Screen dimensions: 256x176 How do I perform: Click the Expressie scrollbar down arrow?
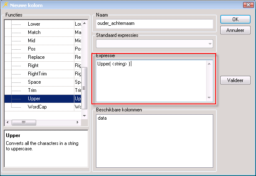click(x=209, y=98)
